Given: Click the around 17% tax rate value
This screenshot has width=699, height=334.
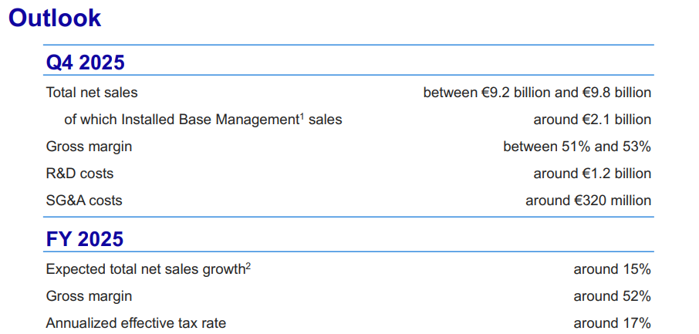Looking at the screenshot, I should 613,323.
